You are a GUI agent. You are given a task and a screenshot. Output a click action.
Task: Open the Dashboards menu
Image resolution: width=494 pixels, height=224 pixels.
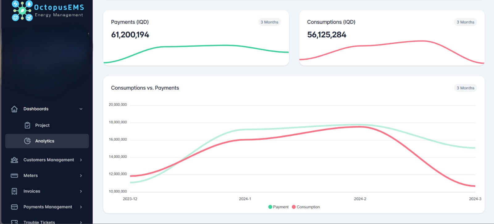(x=47, y=109)
